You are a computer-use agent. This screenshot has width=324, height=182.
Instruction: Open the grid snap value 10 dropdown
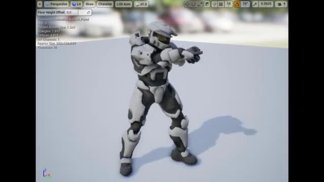(229, 4)
